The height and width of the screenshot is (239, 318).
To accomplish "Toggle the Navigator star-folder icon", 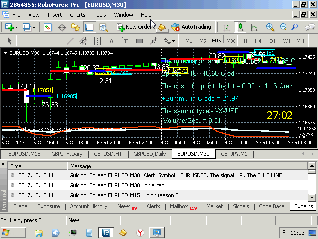I will click(76, 27).
